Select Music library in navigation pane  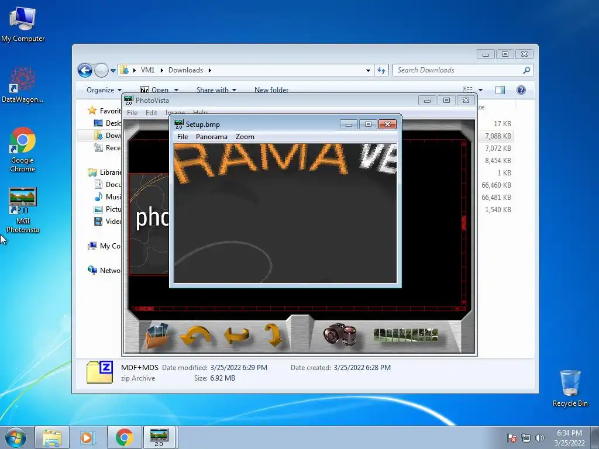[108, 197]
